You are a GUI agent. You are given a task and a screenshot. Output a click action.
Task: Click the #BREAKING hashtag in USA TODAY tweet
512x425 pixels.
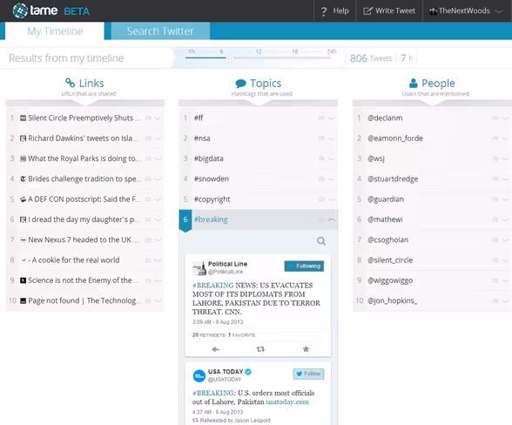212,393
